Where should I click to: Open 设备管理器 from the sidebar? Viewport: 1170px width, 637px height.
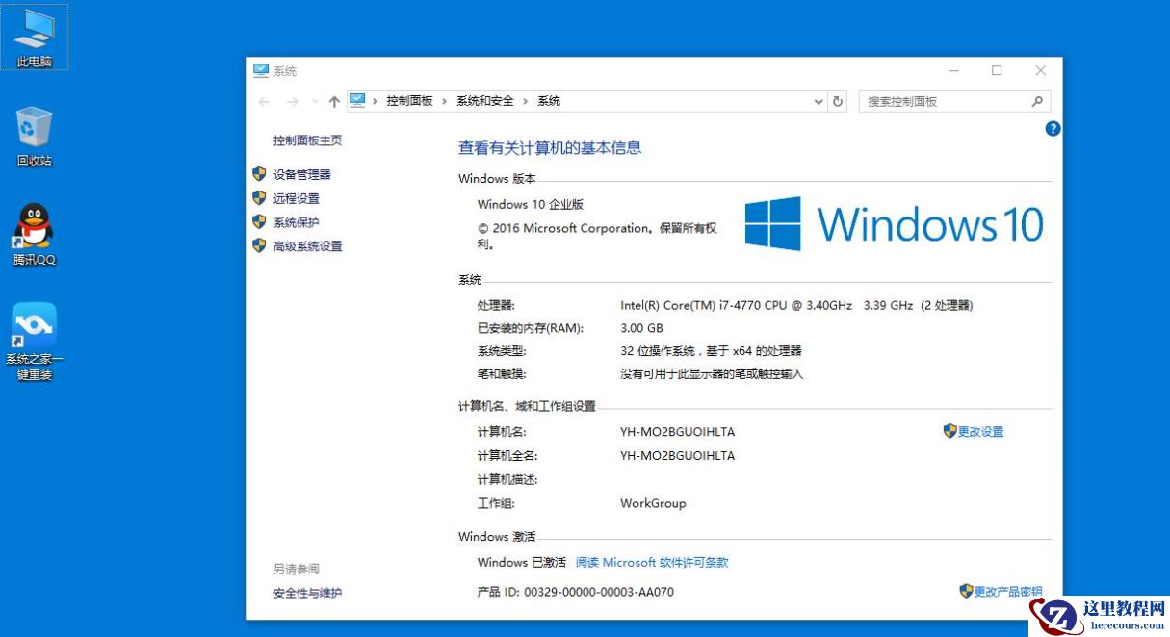303,174
